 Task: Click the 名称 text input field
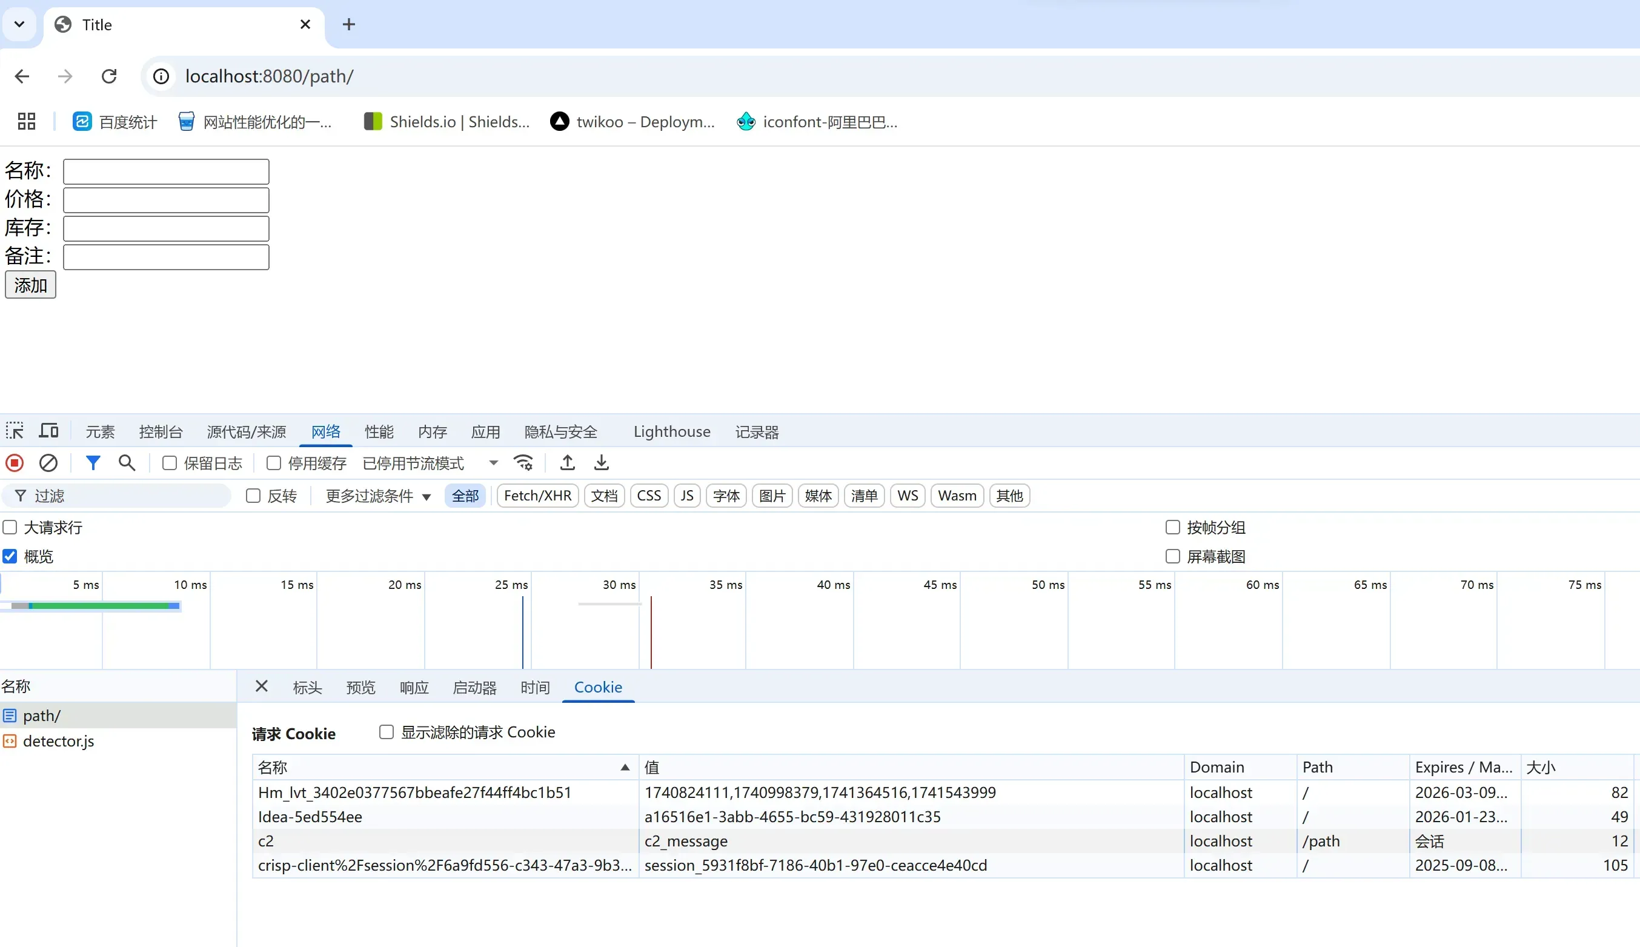coord(166,171)
